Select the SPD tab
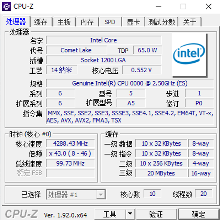The width and height of the screenshot is (220, 220). coord(110,22)
